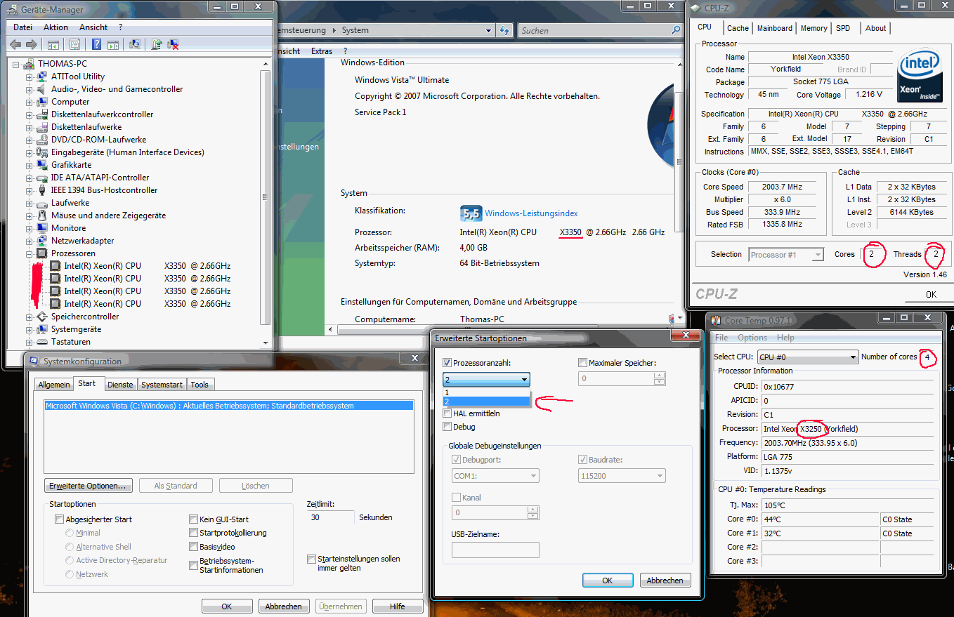Enable Abgesicherter Start checkbox
The image size is (954, 617).
point(59,519)
